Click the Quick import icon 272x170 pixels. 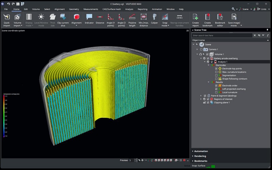pos(6,17)
